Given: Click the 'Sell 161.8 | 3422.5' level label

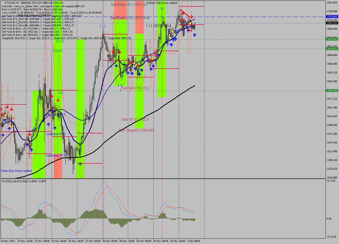Looking at the screenshot, I should [x=135, y=119].
